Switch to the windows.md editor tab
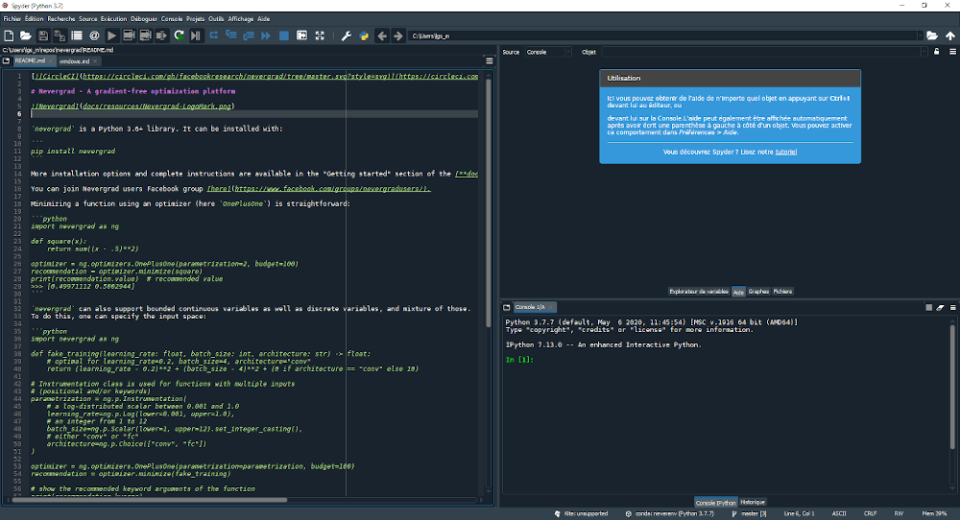The image size is (960, 520). coord(74,61)
